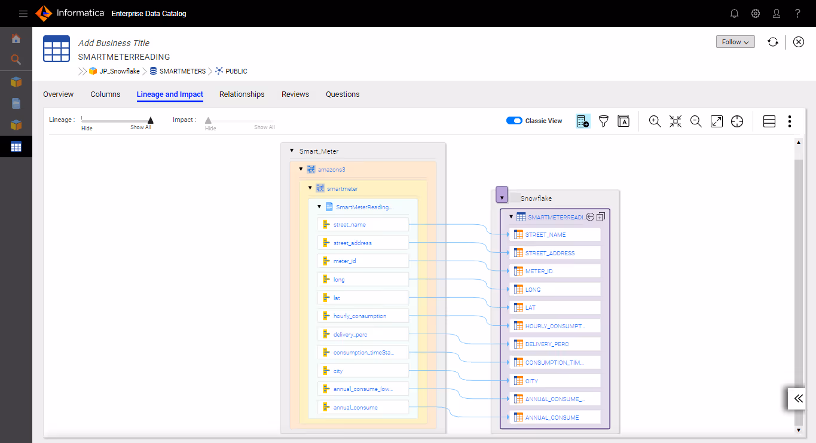Collapse the SMARTMETERREADING table node

[511, 217]
